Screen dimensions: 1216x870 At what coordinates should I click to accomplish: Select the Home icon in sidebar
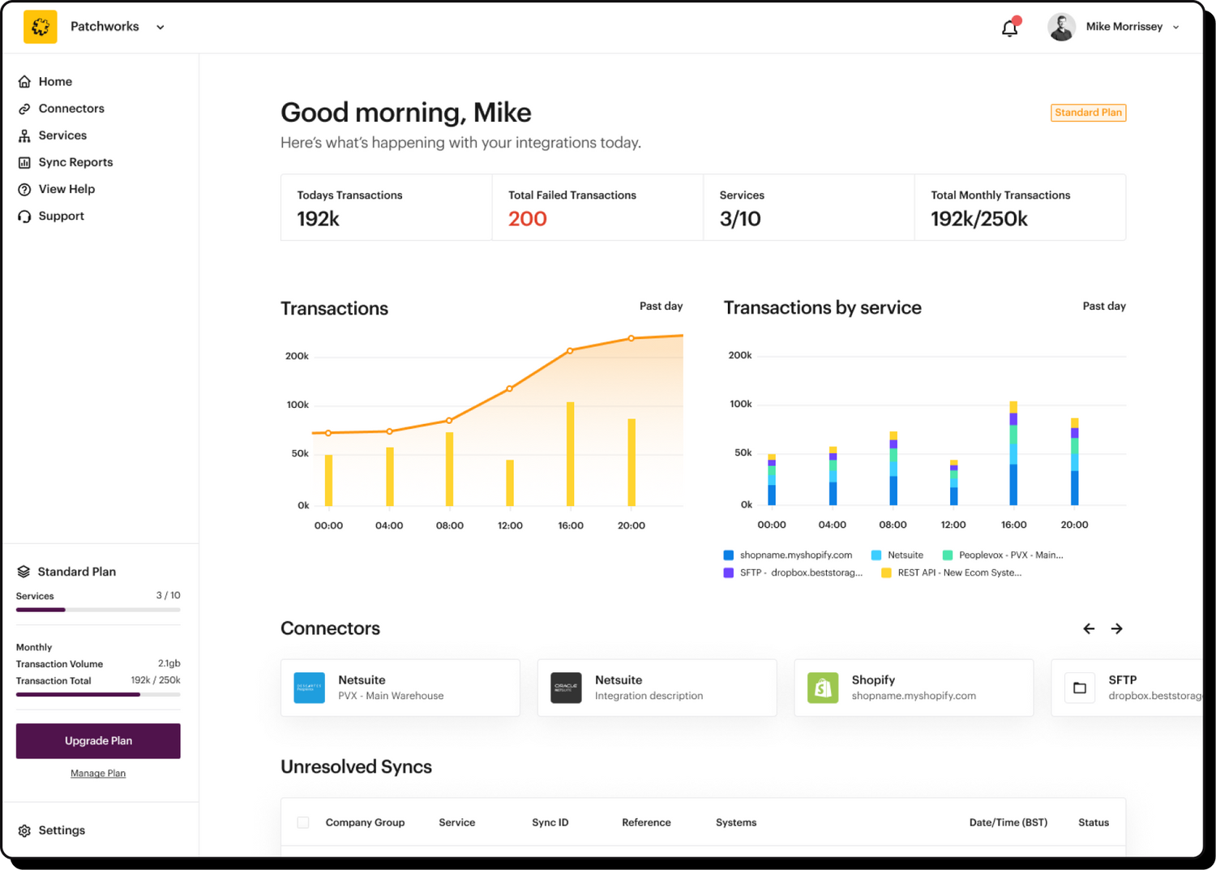tap(24, 81)
